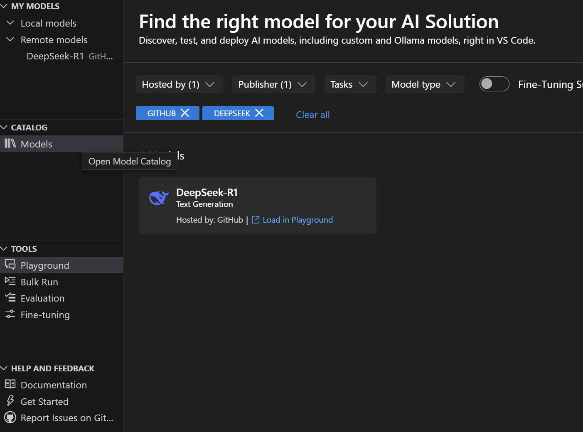Click the Bulk Run list icon
The width and height of the screenshot is (583, 432).
10,281
